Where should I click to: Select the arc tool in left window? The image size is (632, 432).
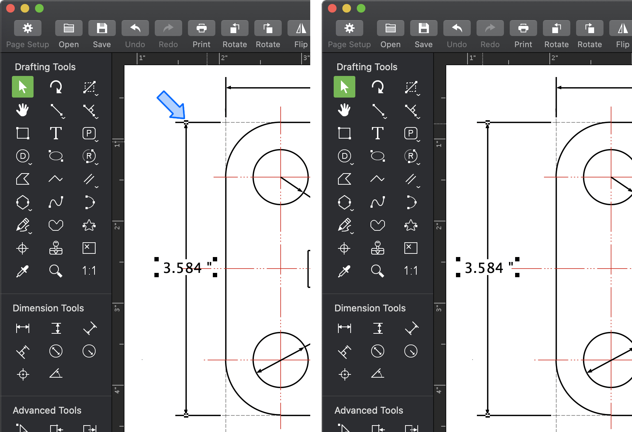coord(89,202)
